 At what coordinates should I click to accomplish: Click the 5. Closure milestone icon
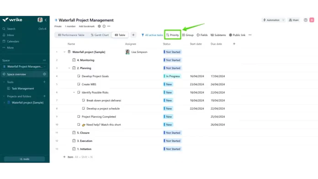coord(74,133)
